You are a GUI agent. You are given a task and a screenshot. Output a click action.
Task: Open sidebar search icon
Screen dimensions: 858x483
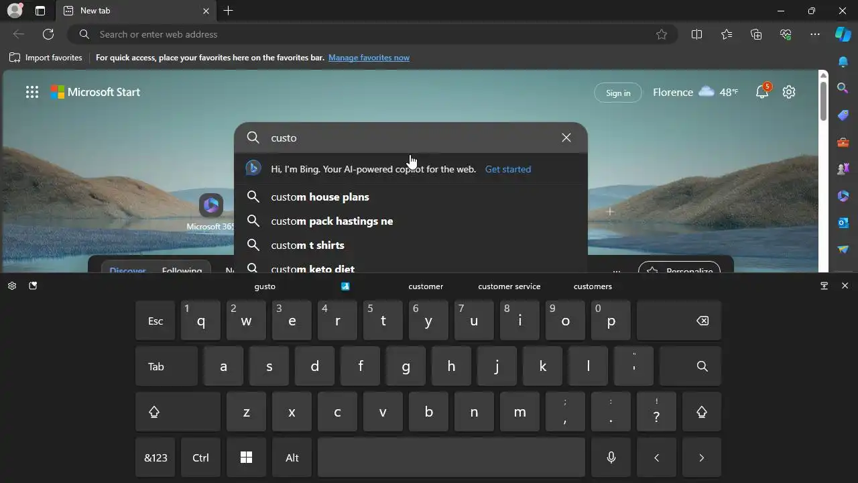pyautogui.click(x=843, y=88)
